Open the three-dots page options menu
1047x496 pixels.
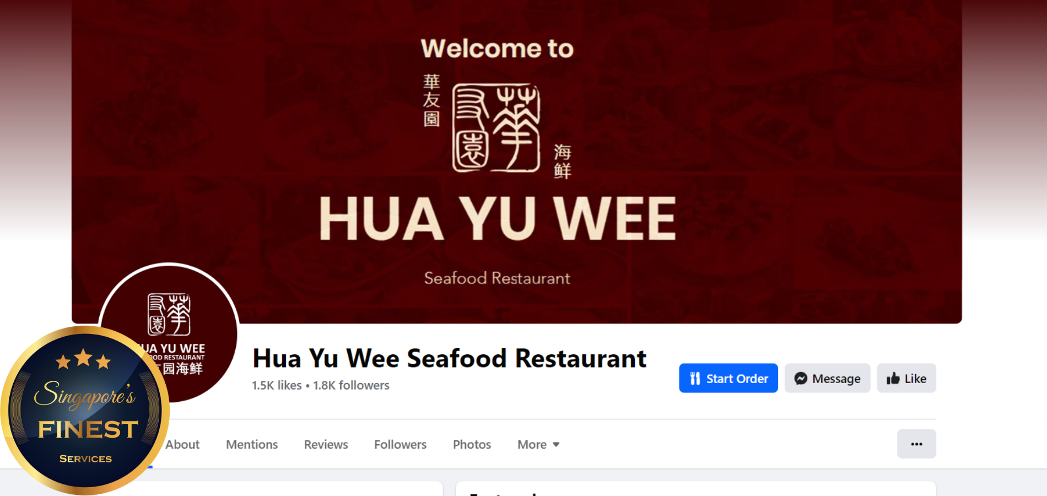[916, 444]
